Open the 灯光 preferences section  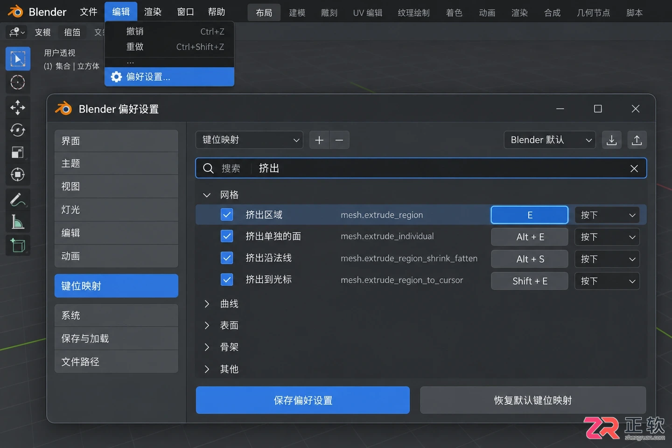pyautogui.click(x=116, y=210)
